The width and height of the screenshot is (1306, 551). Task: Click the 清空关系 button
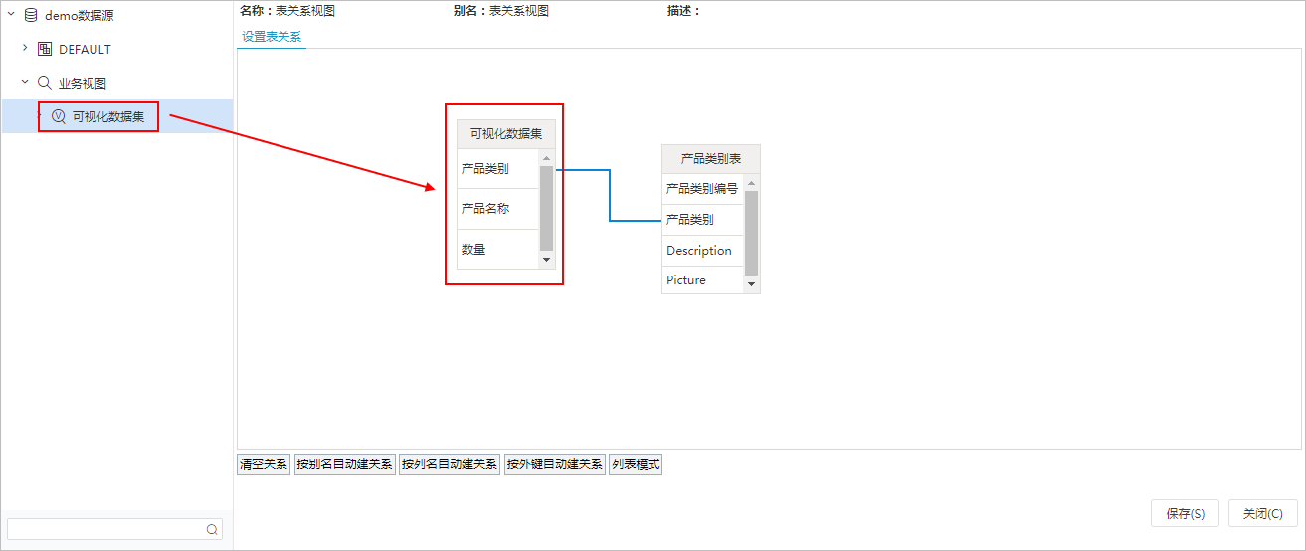point(264,464)
